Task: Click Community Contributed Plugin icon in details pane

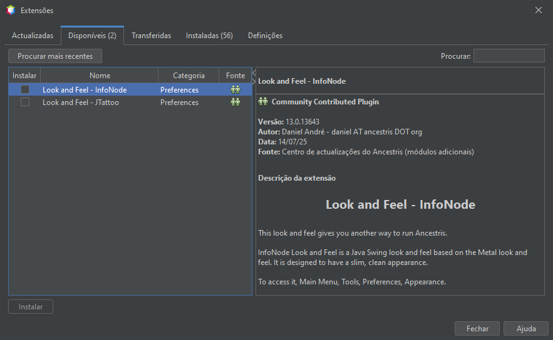Action: (x=263, y=102)
